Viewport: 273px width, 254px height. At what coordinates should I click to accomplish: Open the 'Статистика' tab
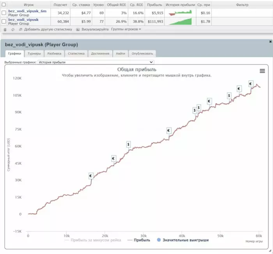[76, 54]
